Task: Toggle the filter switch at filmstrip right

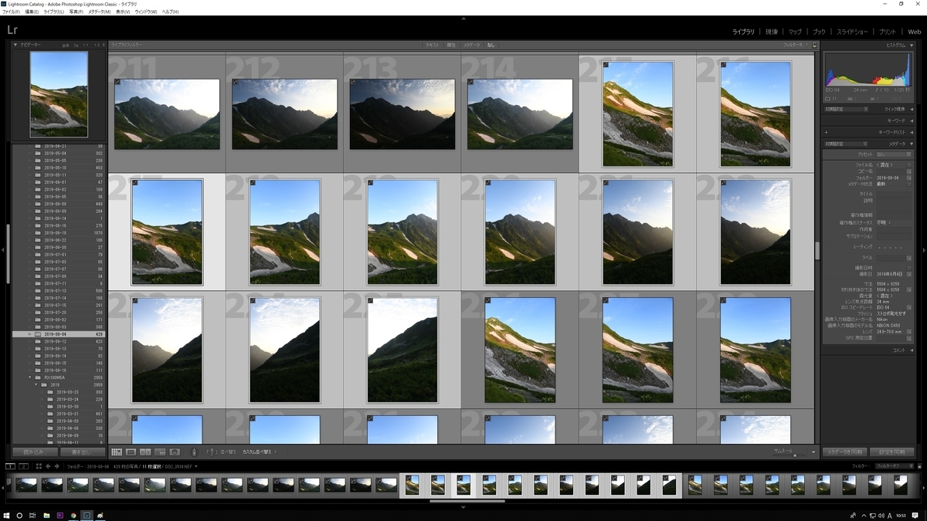Action: (x=920, y=466)
